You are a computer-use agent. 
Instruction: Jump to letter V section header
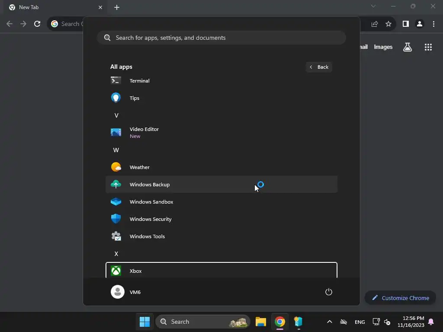pyautogui.click(x=116, y=115)
